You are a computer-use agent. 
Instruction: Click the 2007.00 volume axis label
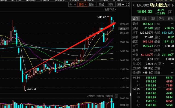point(124,98)
